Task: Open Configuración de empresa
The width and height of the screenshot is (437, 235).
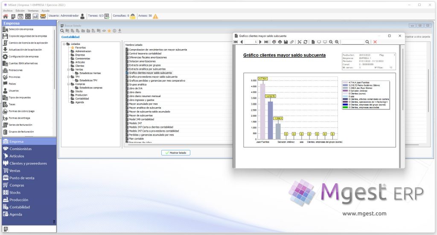Action: pos(23,57)
